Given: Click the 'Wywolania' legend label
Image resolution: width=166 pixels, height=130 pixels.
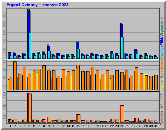Looking at the screenshot, I should 162,27.
